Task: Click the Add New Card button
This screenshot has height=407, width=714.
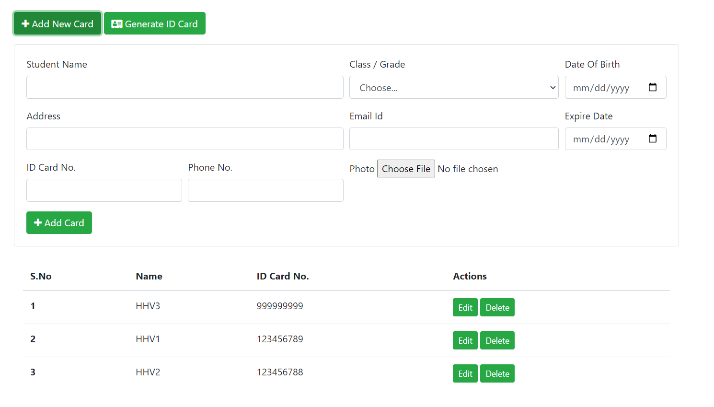Action: click(58, 24)
